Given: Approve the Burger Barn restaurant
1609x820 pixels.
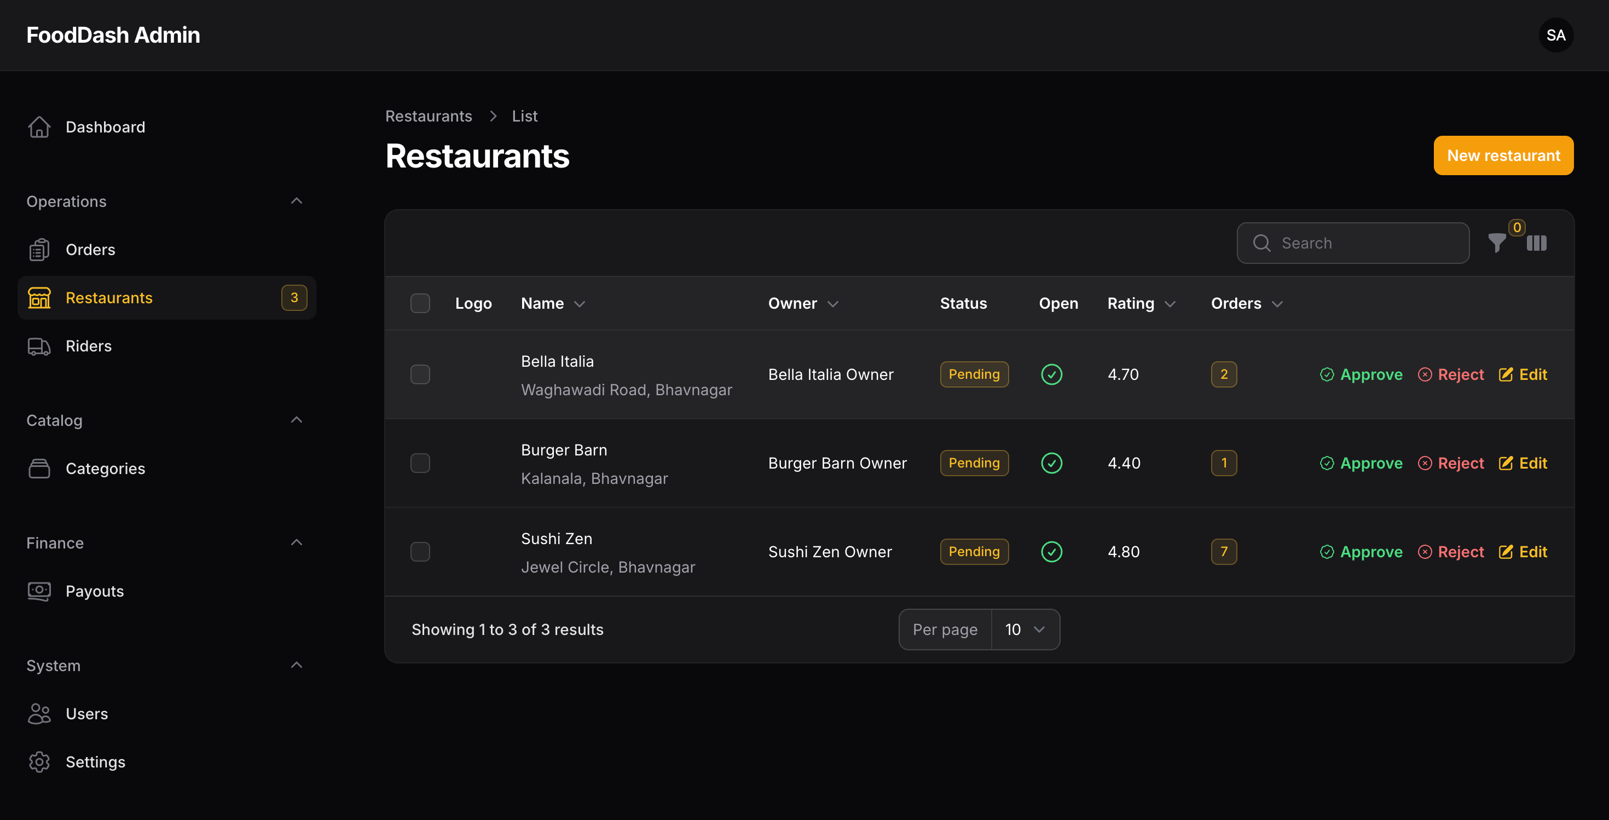Looking at the screenshot, I should [1361, 464].
